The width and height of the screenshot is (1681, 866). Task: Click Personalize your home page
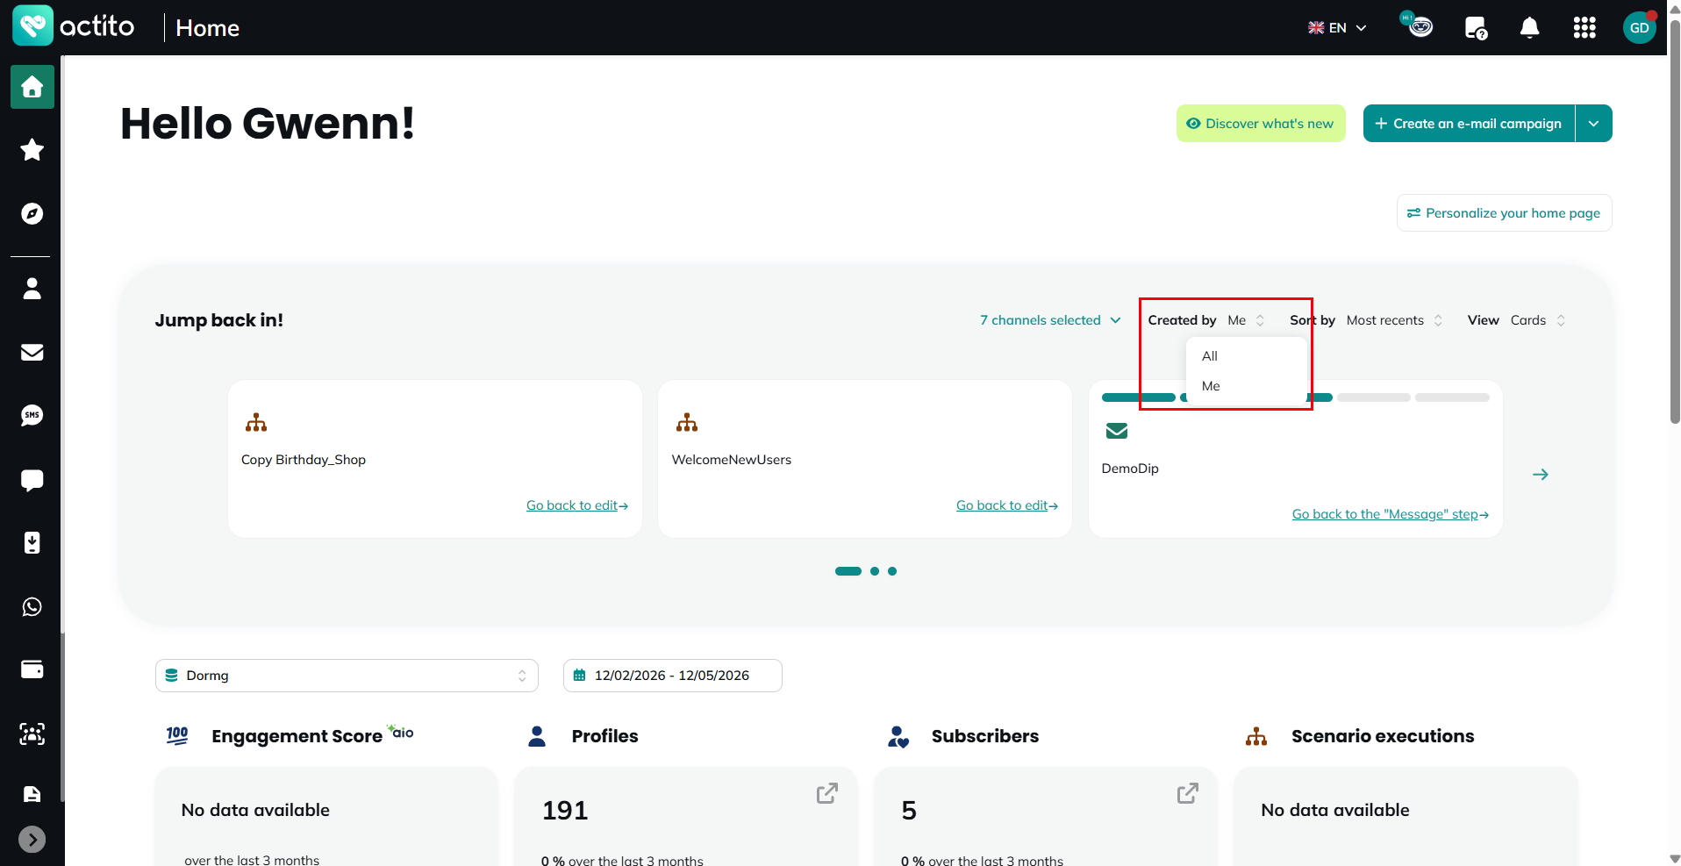tap(1504, 213)
